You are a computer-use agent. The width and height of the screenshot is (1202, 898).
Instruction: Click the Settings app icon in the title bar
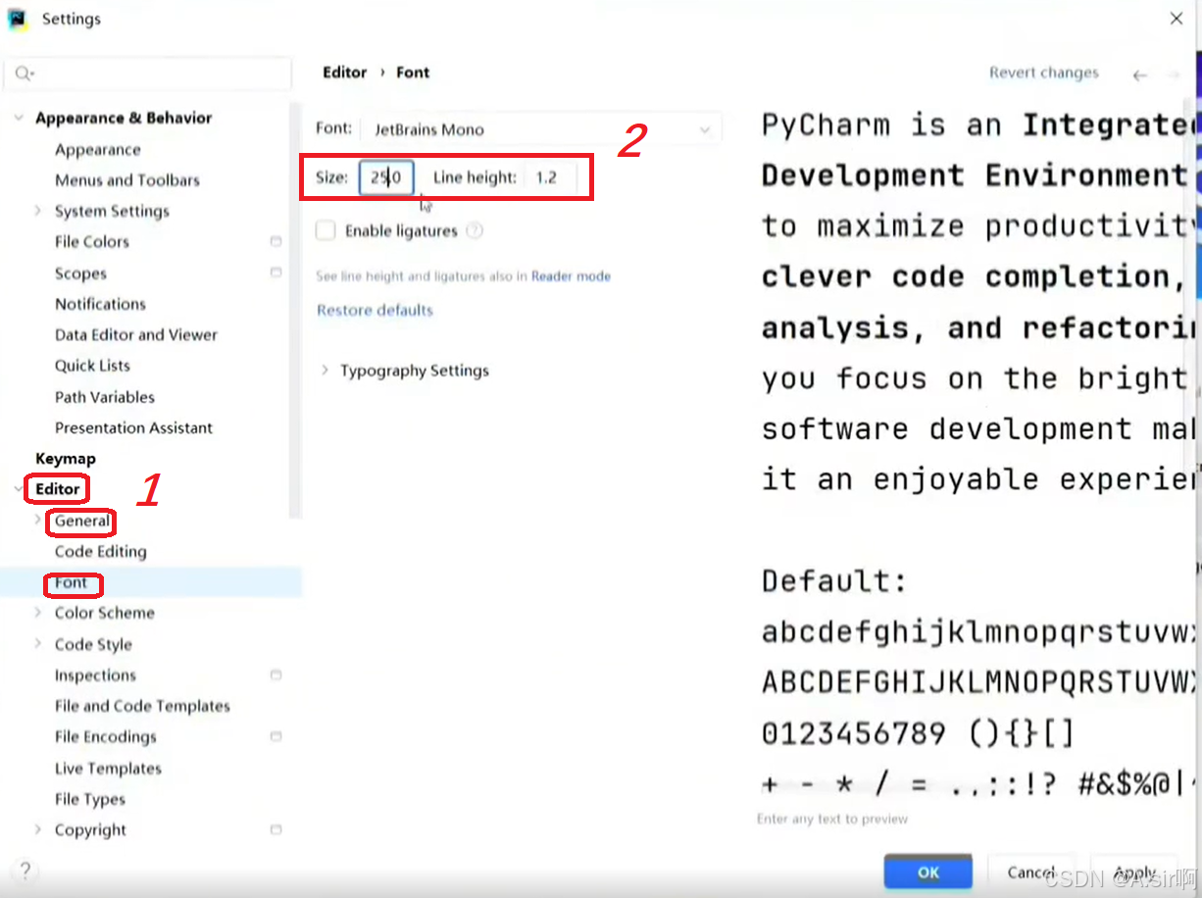coord(18,19)
